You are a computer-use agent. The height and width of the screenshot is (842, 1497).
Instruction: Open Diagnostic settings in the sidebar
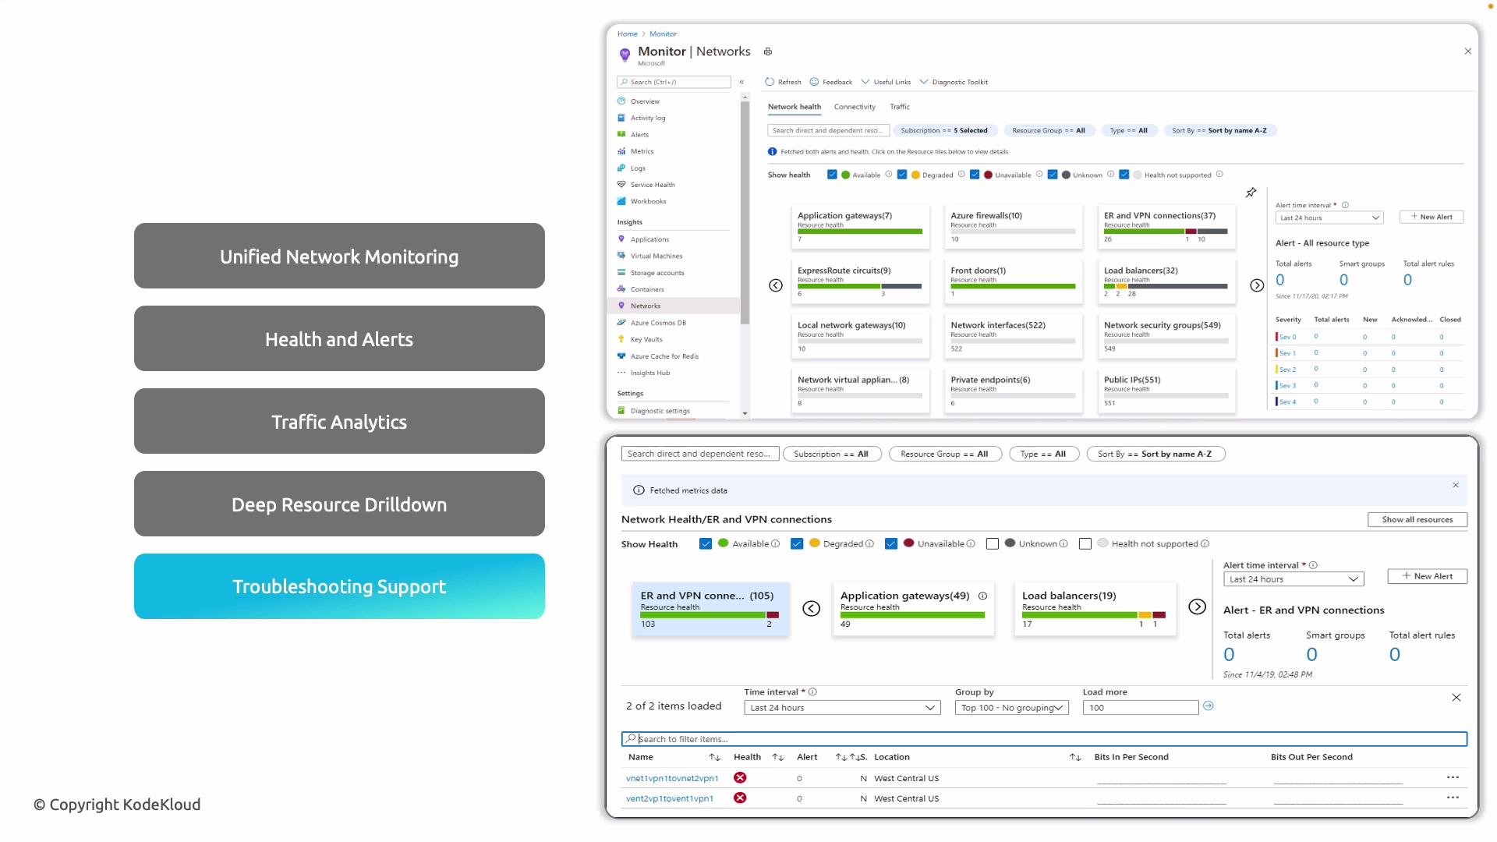[x=660, y=411]
